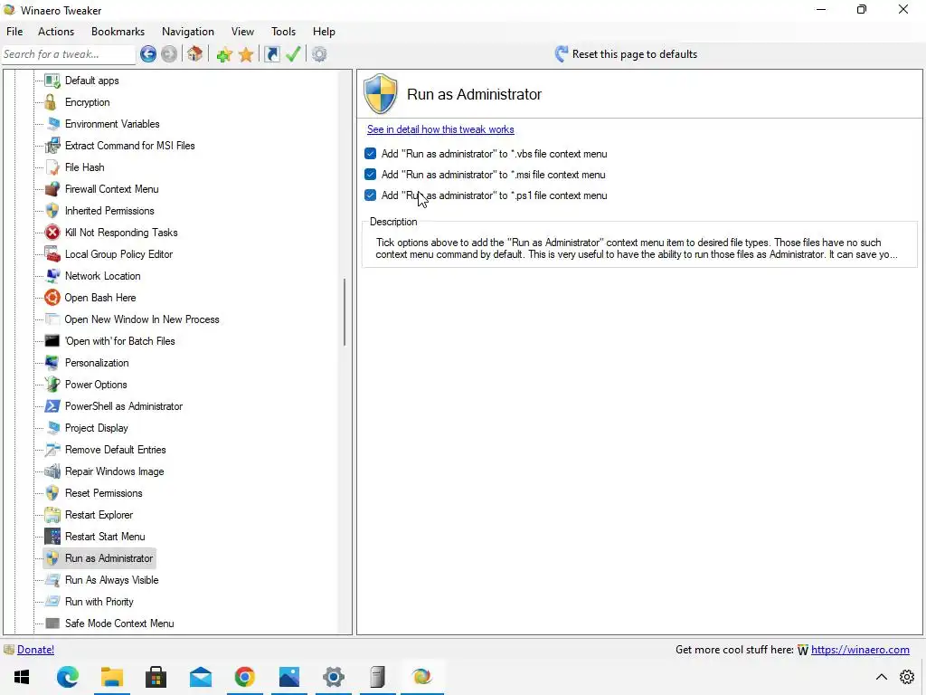This screenshot has width=926, height=695.
Task: Open the View menu
Action: [242, 32]
